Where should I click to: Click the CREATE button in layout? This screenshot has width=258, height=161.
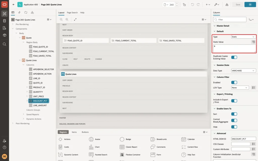point(65,65)
